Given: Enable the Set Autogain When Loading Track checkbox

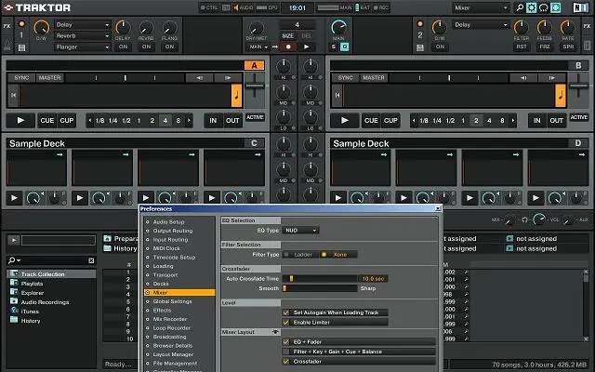Looking at the screenshot, I should (x=286, y=312).
